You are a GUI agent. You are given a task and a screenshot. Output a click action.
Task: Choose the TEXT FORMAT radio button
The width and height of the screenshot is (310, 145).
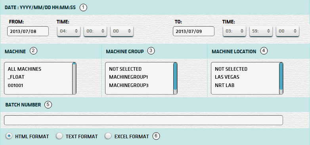(x=59, y=136)
